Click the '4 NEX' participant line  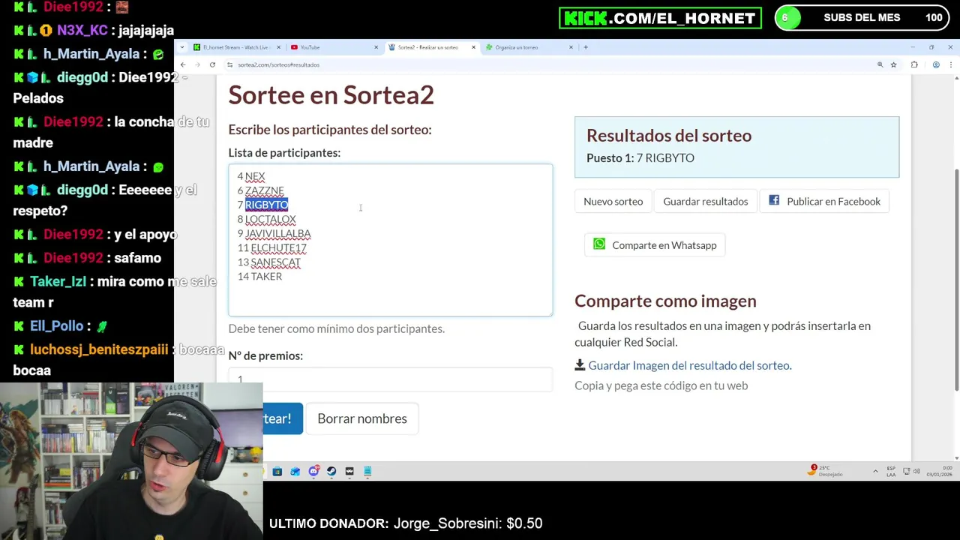click(251, 176)
